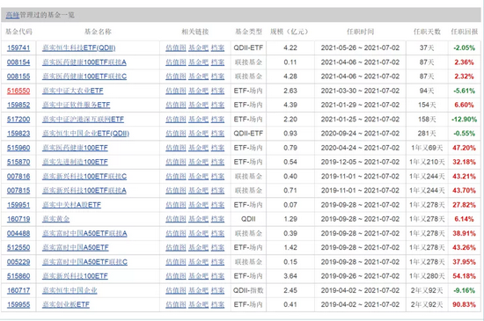484x321 pixels.
Task: Open fund code link 512550
Action: click(18, 248)
